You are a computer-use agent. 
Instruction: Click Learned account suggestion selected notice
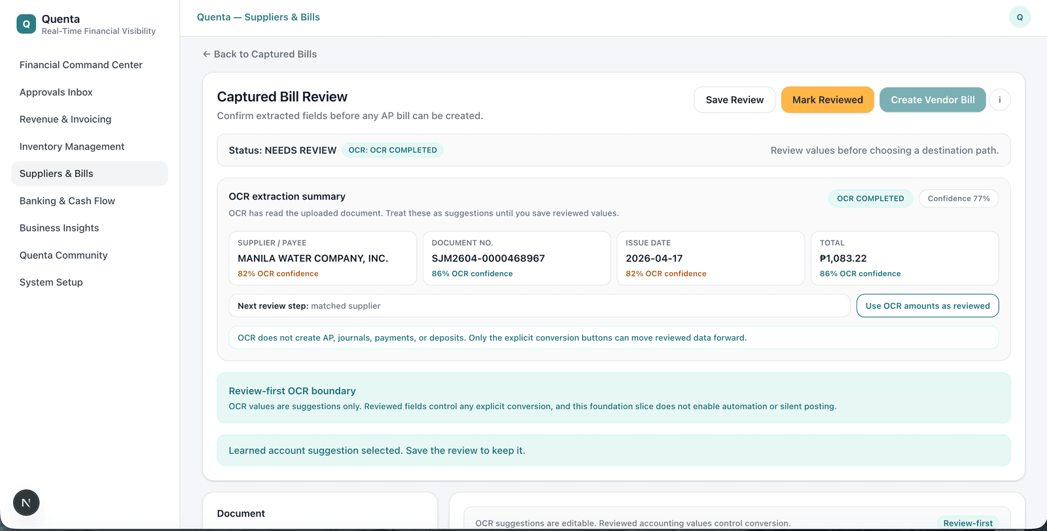pyautogui.click(x=614, y=451)
